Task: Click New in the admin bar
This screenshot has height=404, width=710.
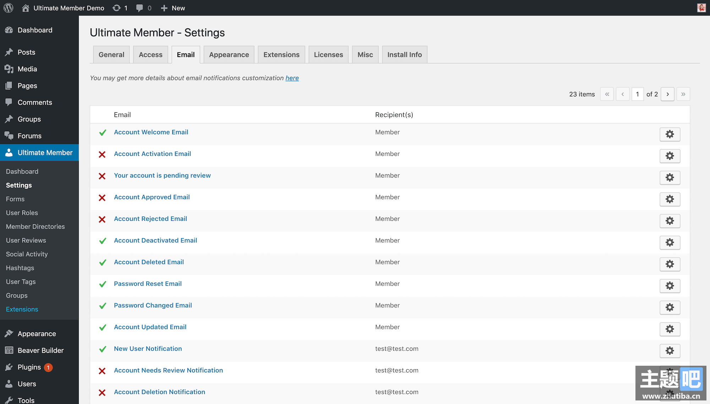Action: pos(173,8)
